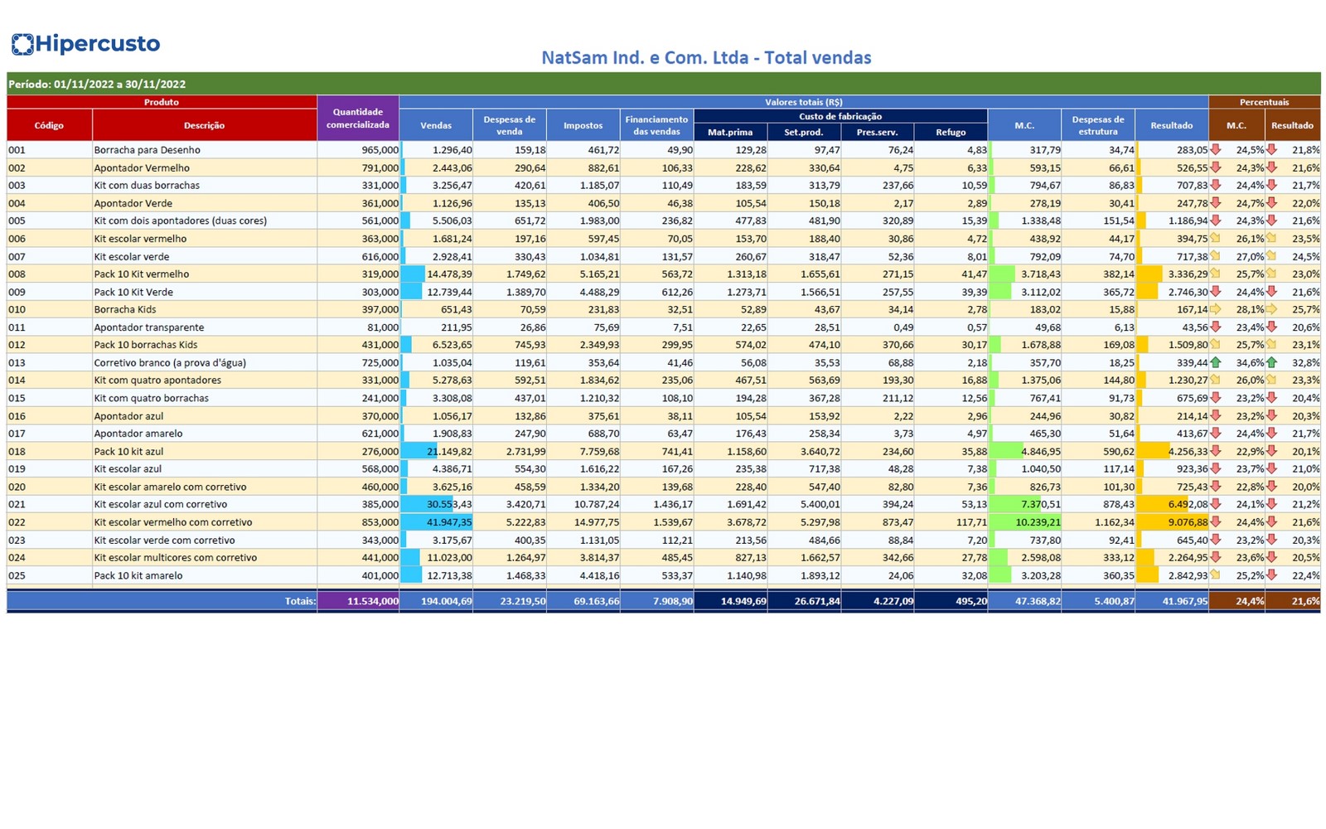1326x829 pixels.
Task: Select the Resultado cell 9.076,88
Action: click(x=1172, y=522)
